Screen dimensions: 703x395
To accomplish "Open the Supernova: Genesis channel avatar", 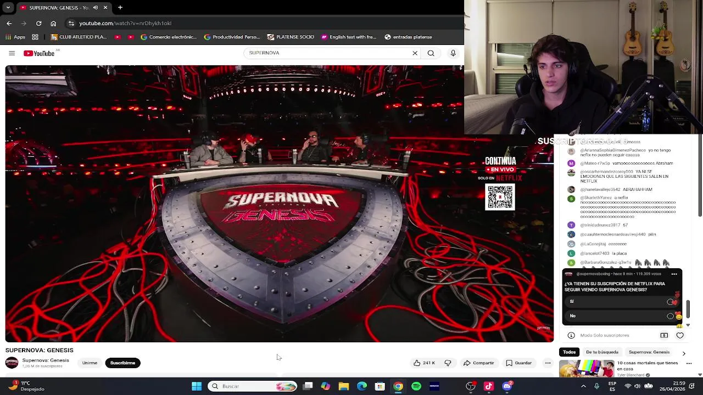I will click(x=12, y=363).
